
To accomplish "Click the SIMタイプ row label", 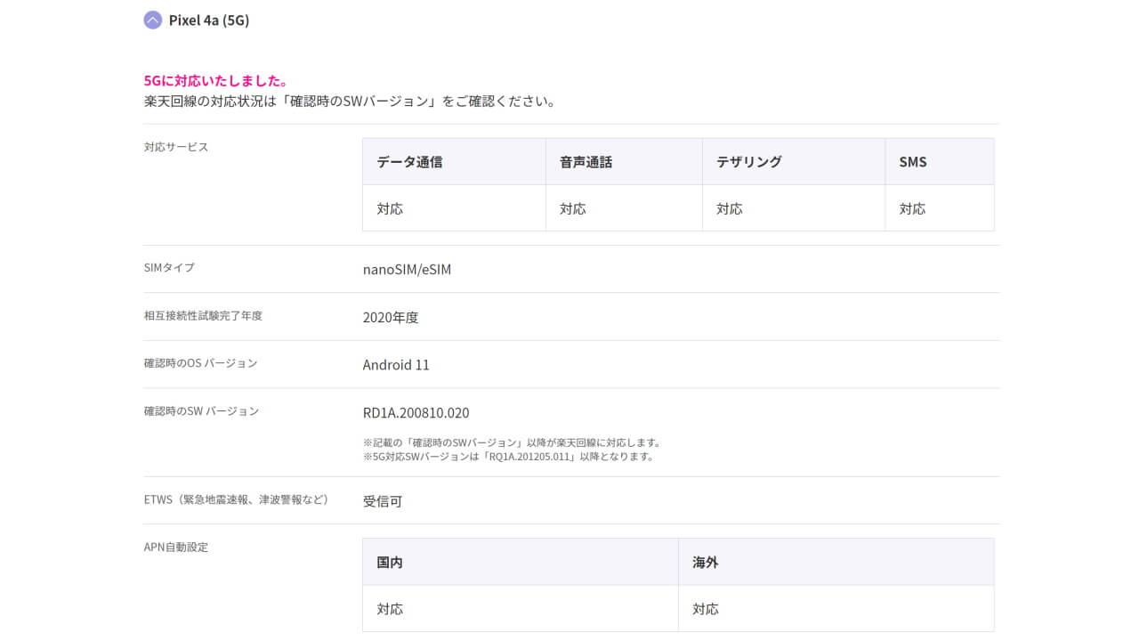I will pos(169,268).
